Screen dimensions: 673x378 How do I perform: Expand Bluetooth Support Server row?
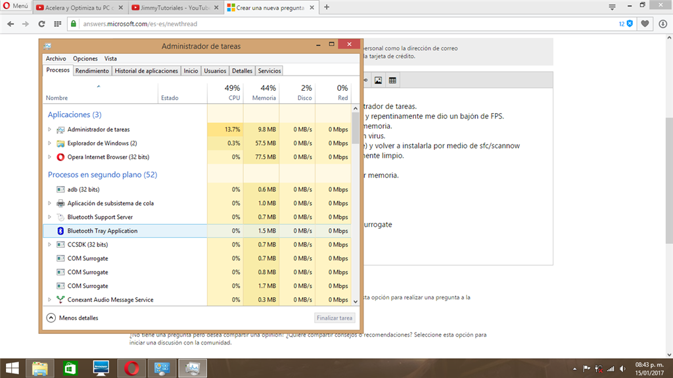tap(49, 217)
